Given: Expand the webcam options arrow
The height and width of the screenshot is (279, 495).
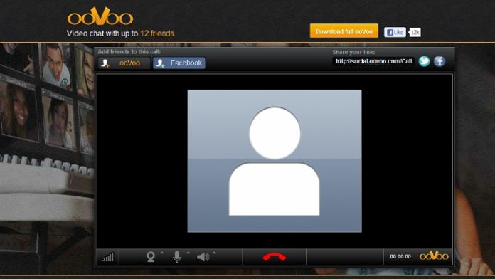Looking at the screenshot, I should pos(162,253).
